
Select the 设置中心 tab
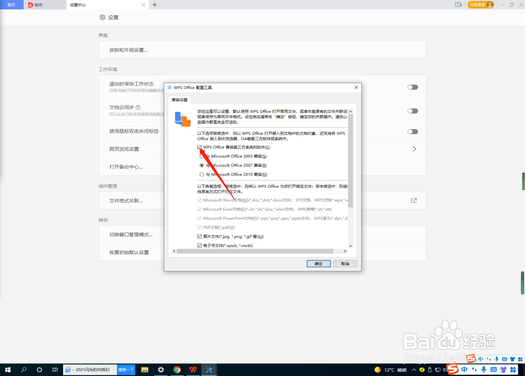(107, 5)
